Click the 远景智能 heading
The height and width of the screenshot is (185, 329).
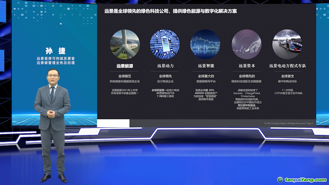pos(206,66)
